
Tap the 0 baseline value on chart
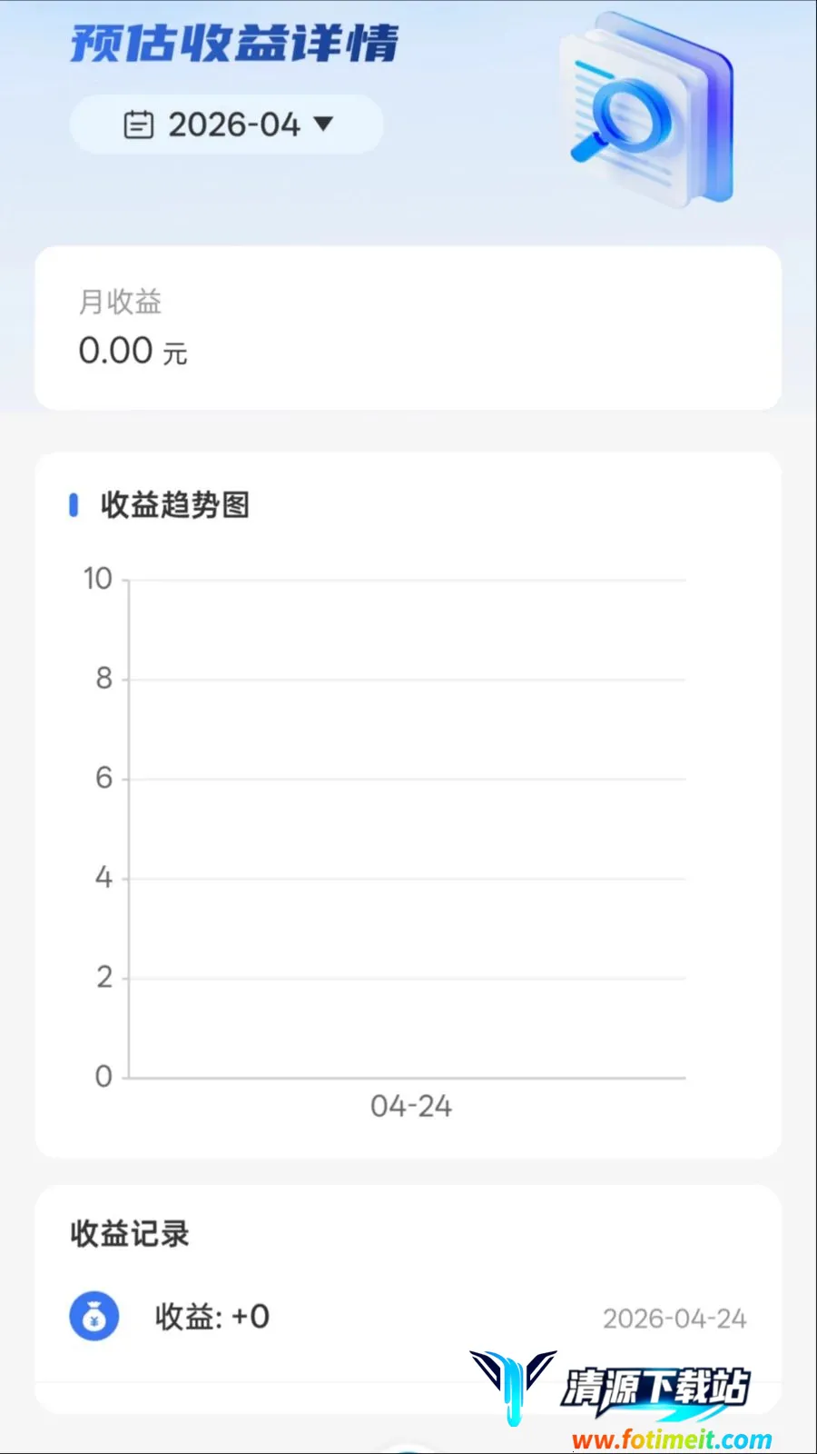pyautogui.click(x=103, y=1077)
